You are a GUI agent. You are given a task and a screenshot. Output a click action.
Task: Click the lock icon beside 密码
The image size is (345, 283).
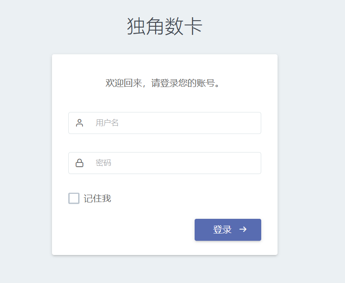(79, 163)
